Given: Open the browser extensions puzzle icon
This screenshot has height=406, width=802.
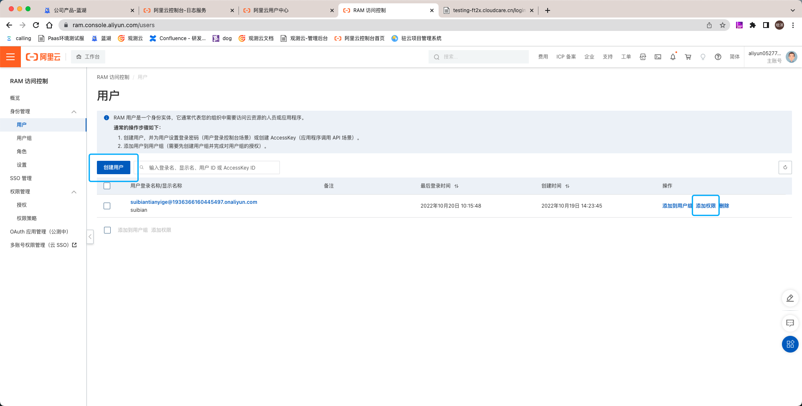Looking at the screenshot, I should (753, 25).
